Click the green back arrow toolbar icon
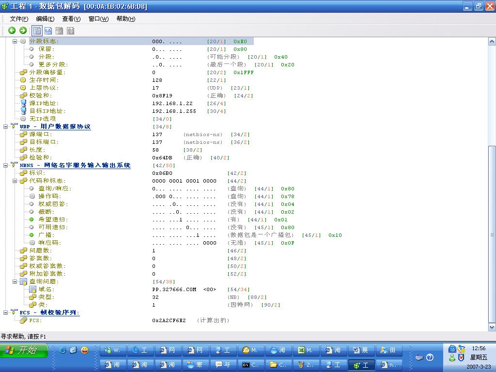Viewport: 496px width, 372px height. click(x=12, y=31)
